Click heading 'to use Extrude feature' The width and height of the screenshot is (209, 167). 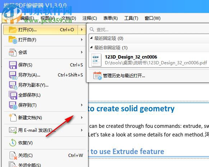pos(127,152)
